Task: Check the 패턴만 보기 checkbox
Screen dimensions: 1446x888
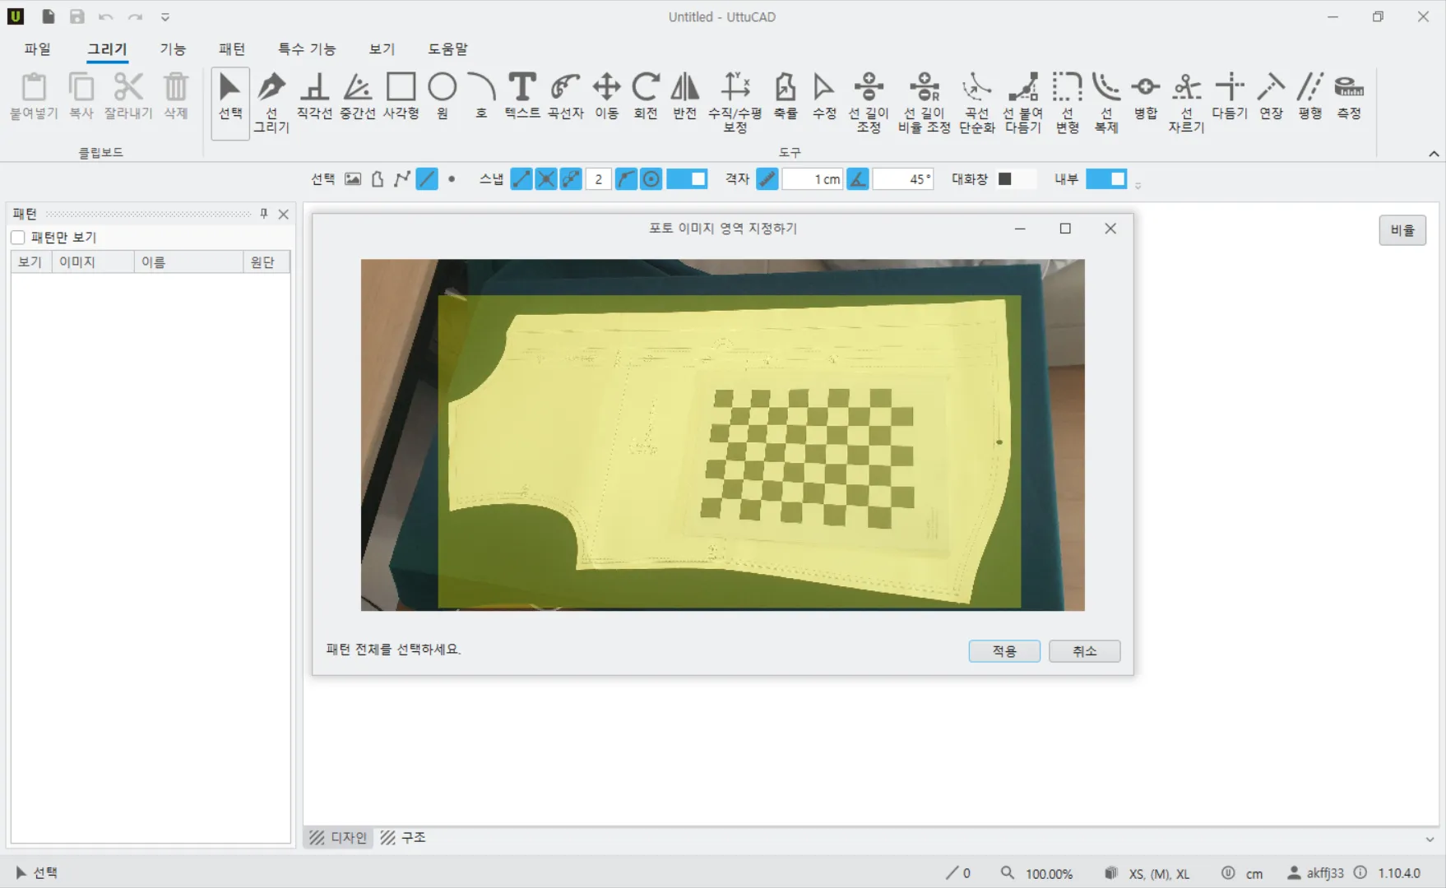Action: [18, 238]
